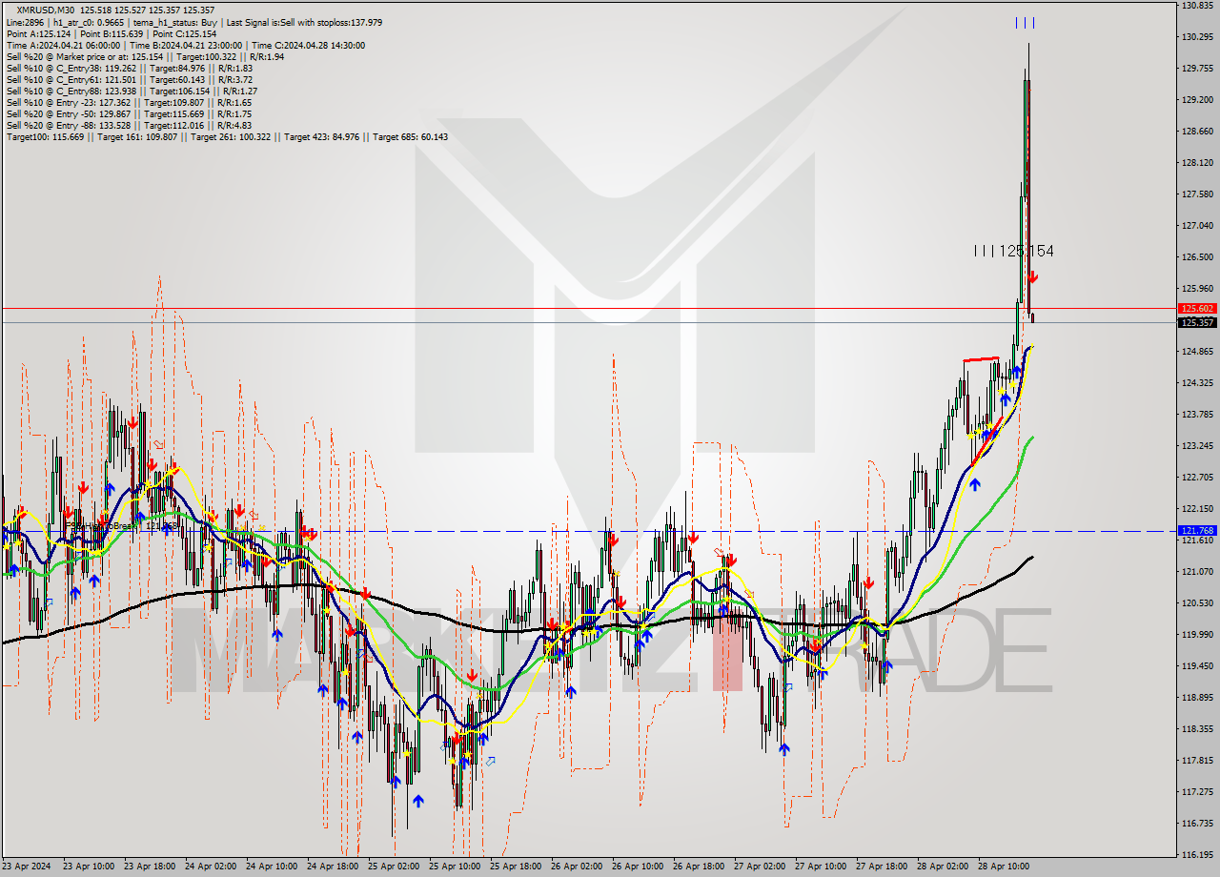Click the black 125.357 current price tag
This screenshot has width=1220, height=877.
(x=1197, y=322)
